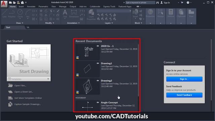Open the Properties panel button
Viewport: 215px width, 121px height.
[x=150, y=16]
